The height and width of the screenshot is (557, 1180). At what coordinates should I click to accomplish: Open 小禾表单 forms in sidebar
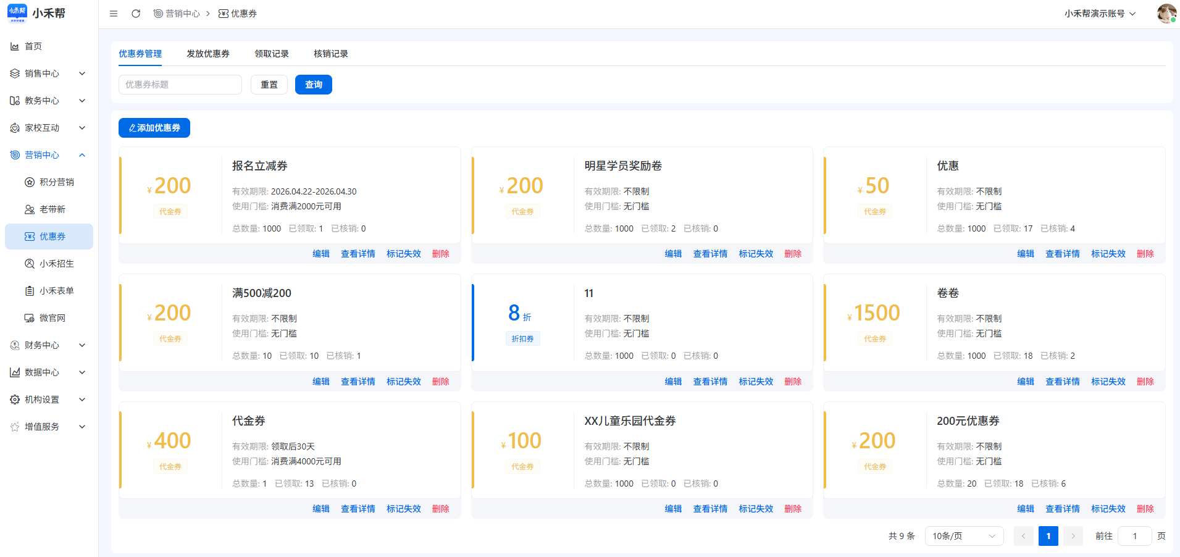56,291
